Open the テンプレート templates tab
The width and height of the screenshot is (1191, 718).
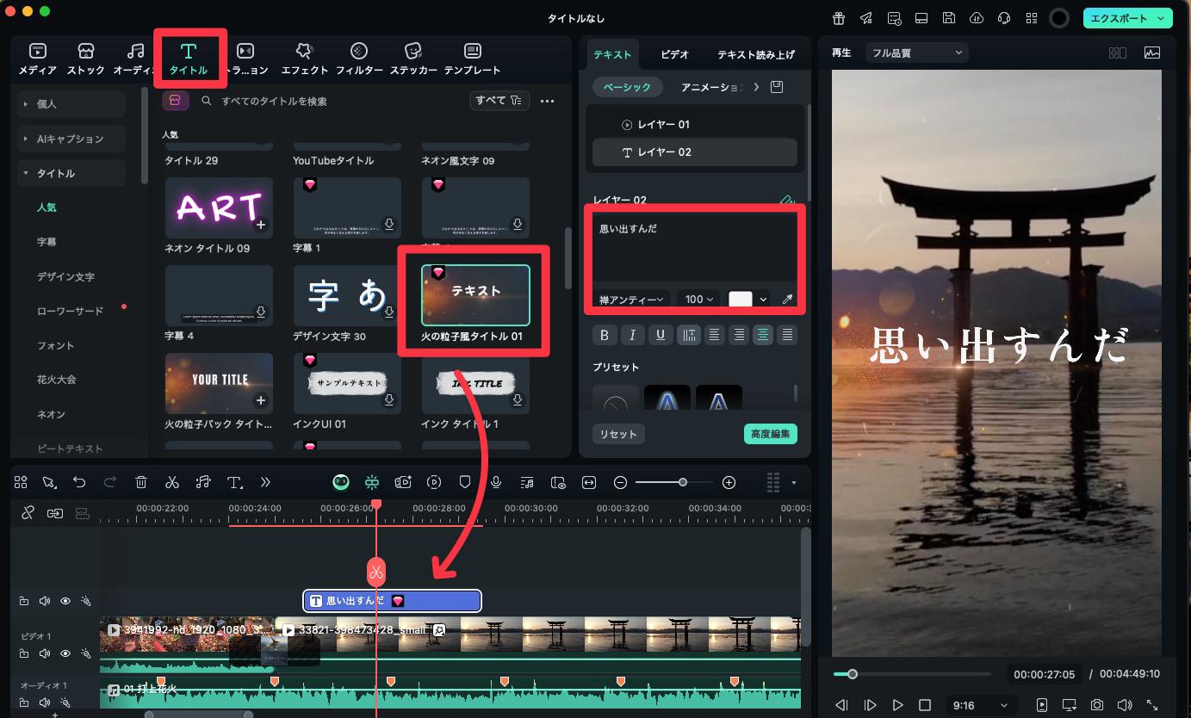pos(473,59)
